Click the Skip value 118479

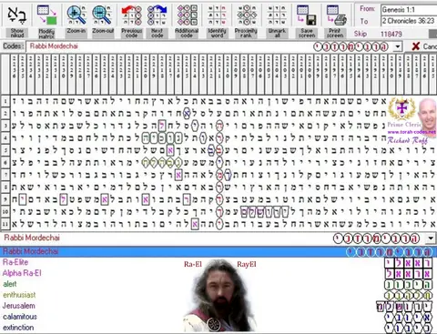coord(391,34)
